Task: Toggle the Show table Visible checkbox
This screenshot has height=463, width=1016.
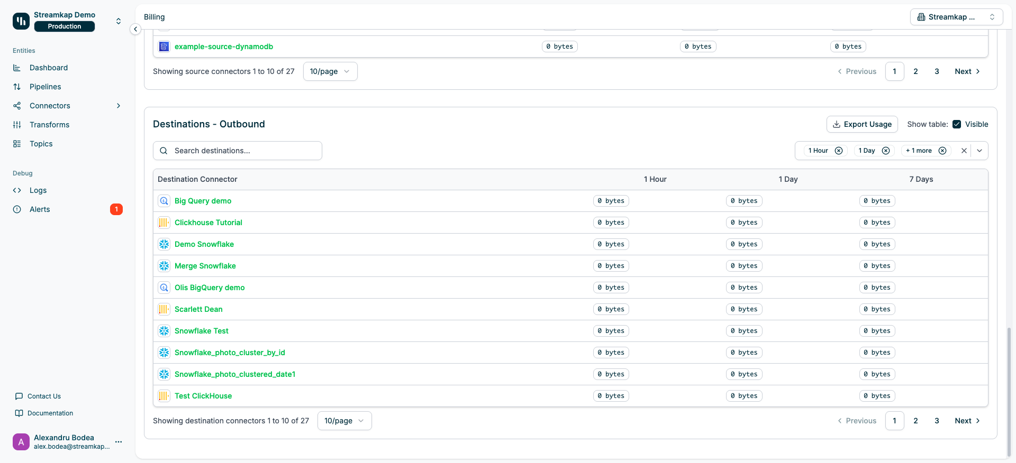Action: point(957,124)
